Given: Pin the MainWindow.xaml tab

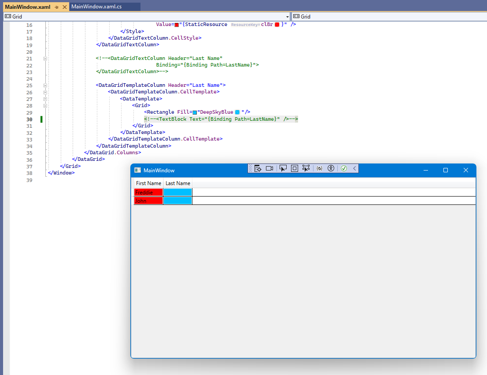Looking at the screenshot, I should click(x=56, y=7).
